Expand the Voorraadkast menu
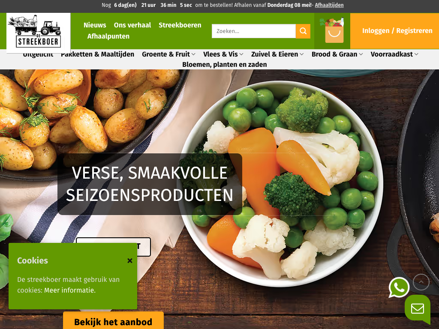This screenshot has height=329, width=439. [x=394, y=54]
